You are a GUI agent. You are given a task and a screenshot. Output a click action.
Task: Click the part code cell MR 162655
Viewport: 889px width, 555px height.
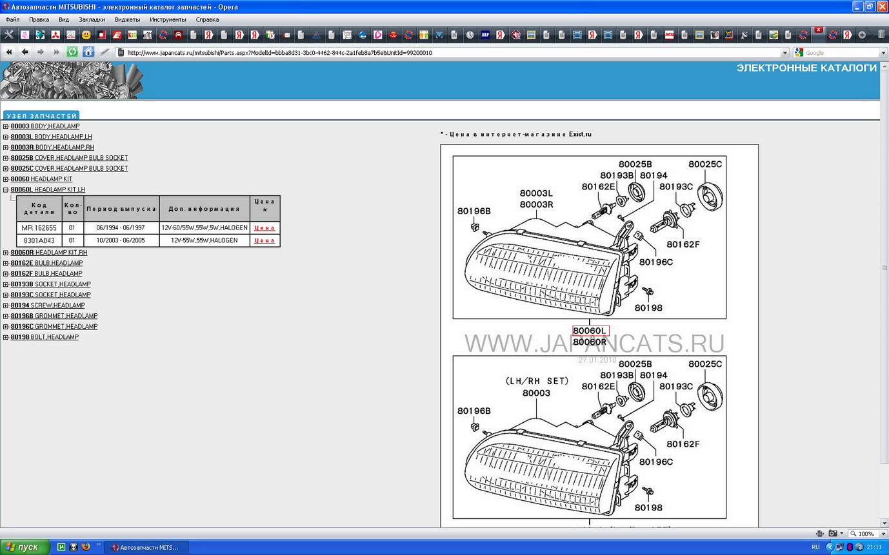pyautogui.click(x=39, y=228)
